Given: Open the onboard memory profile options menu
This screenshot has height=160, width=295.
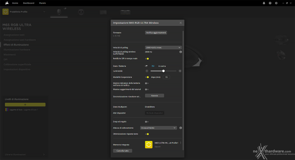Looking at the screenshot, I should (180, 143).
